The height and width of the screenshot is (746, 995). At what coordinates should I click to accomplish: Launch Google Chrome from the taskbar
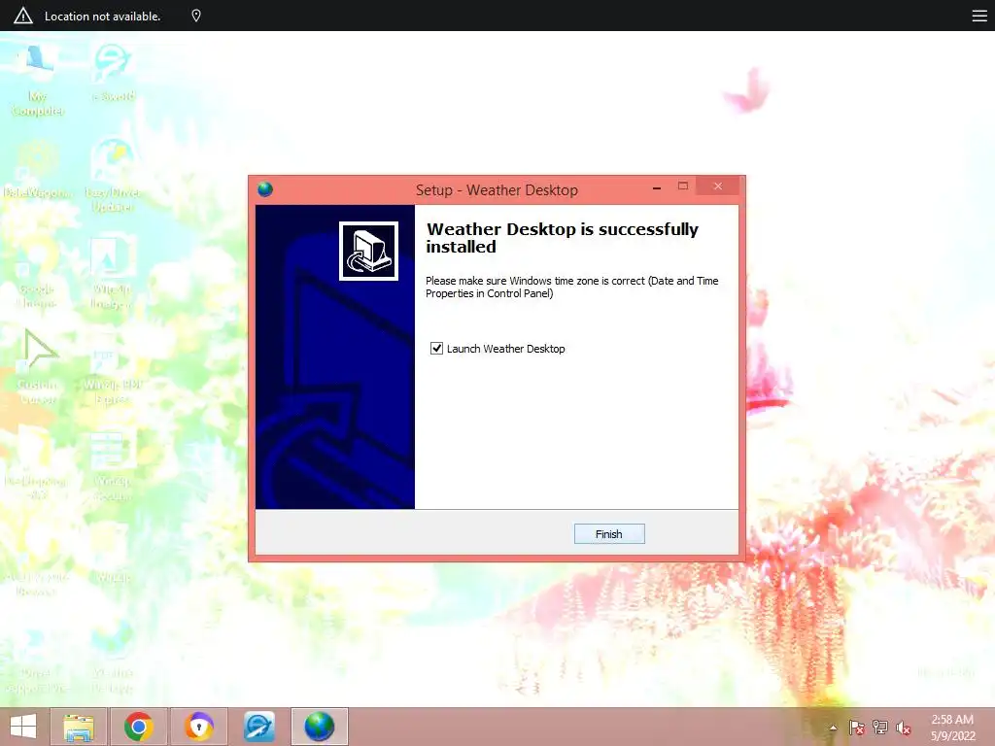(x=139, y=727)
